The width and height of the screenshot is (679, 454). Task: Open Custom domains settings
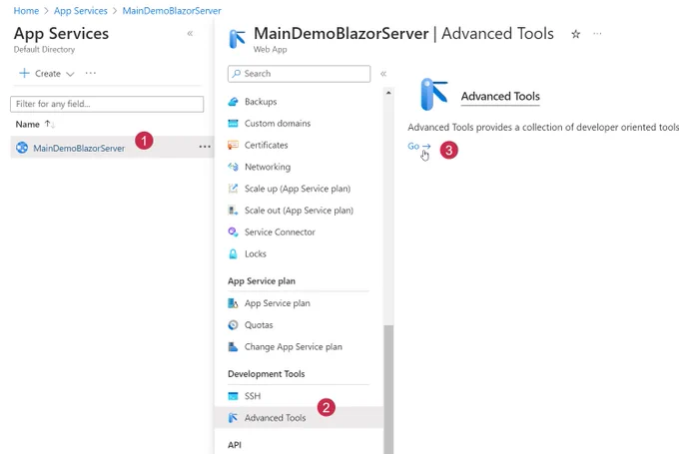tap(278, 124)
